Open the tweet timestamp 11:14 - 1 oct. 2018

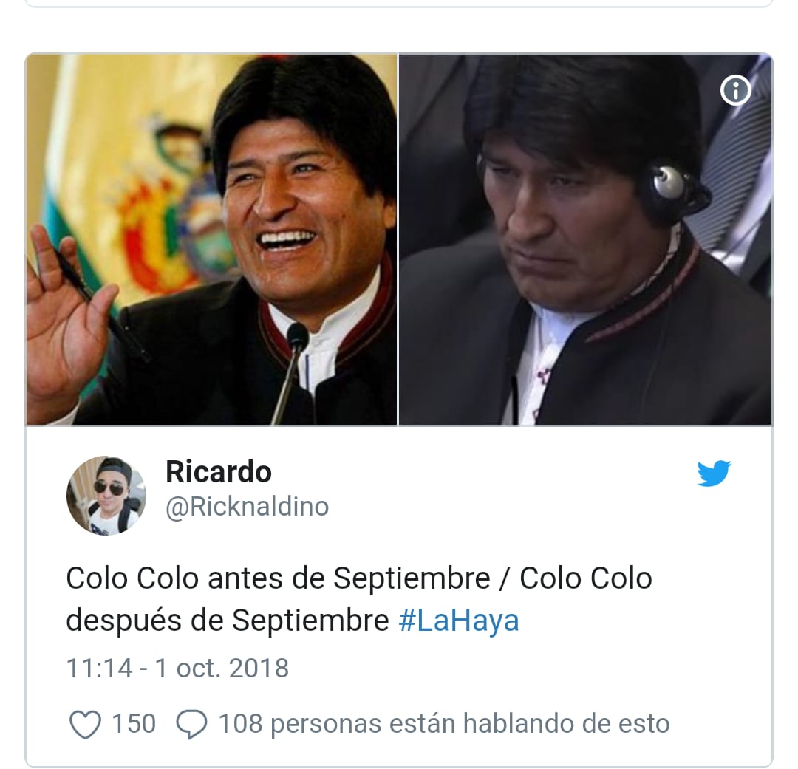click(x=177, y=668)
